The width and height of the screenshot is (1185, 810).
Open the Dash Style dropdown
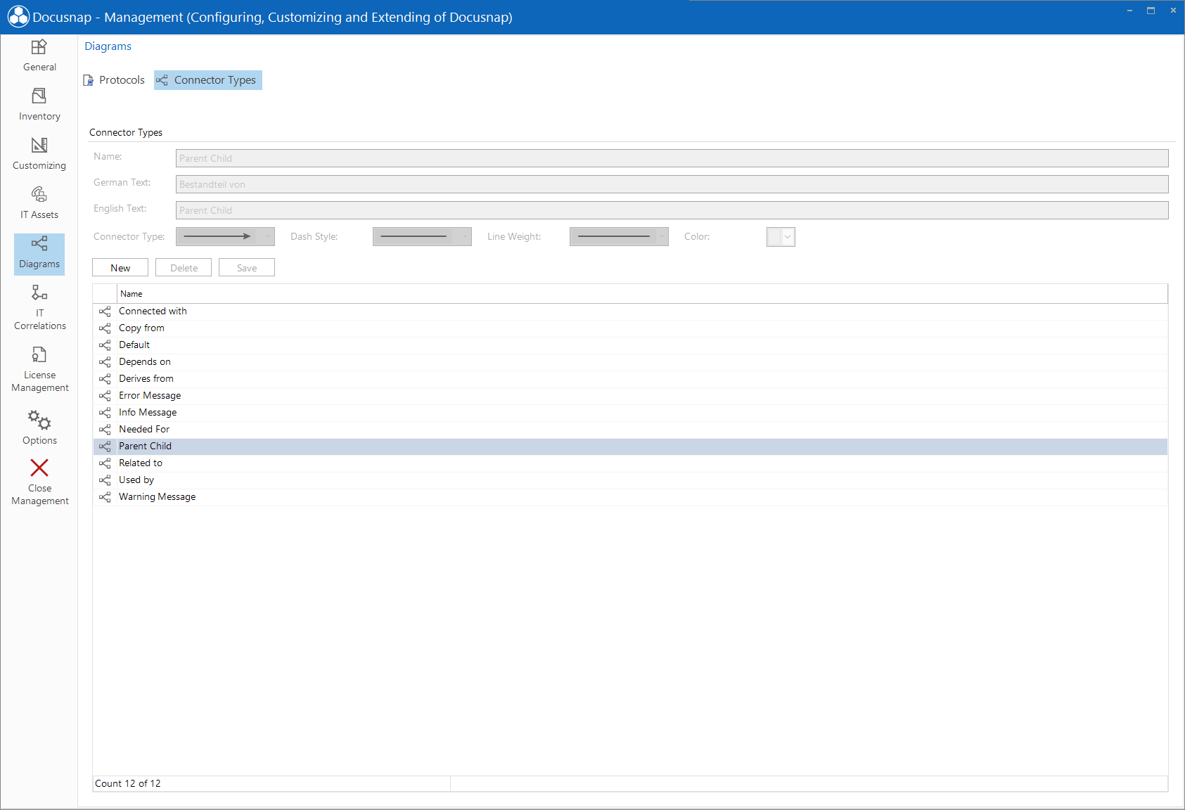click(x=422, y=237)
